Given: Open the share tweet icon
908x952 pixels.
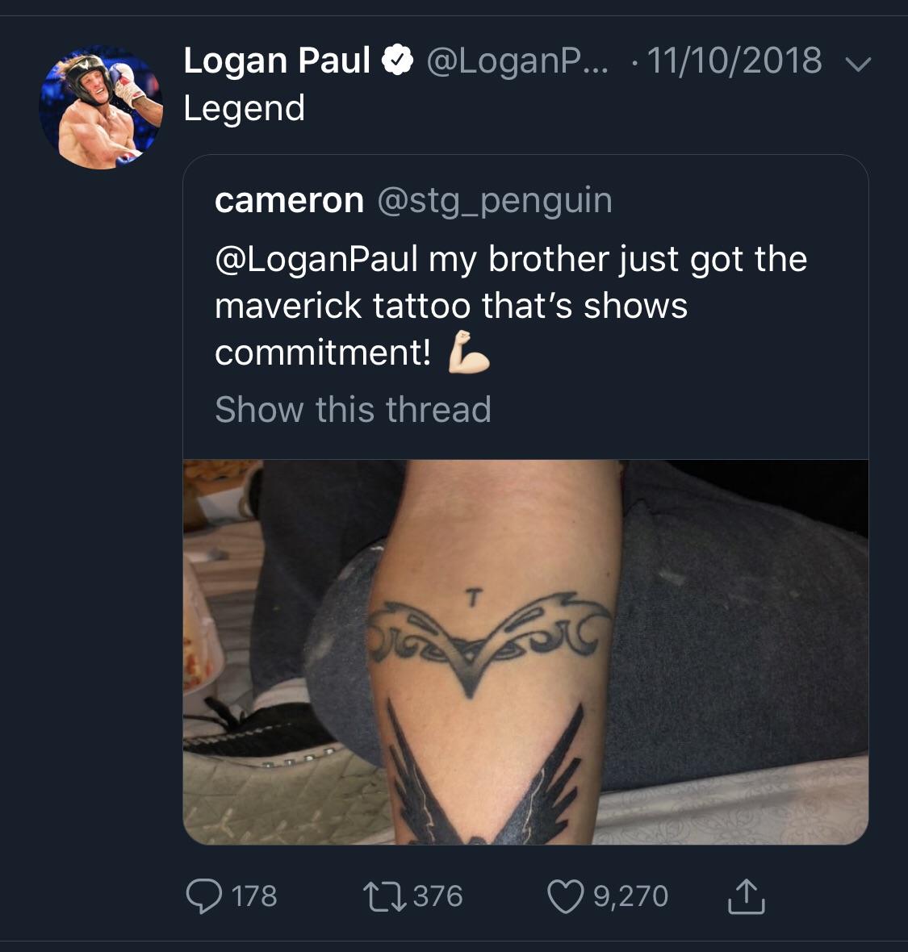Looking at the screenshot, I should coord(746,895).
